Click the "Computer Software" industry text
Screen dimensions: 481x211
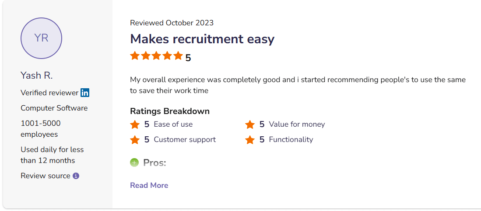[x=54, y=108]
